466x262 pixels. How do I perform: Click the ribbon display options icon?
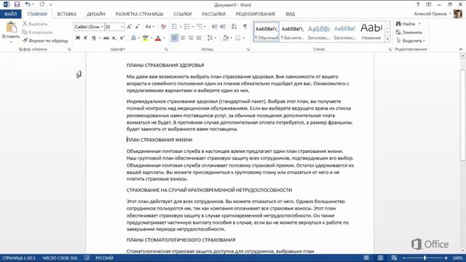(x=429, y=5)
